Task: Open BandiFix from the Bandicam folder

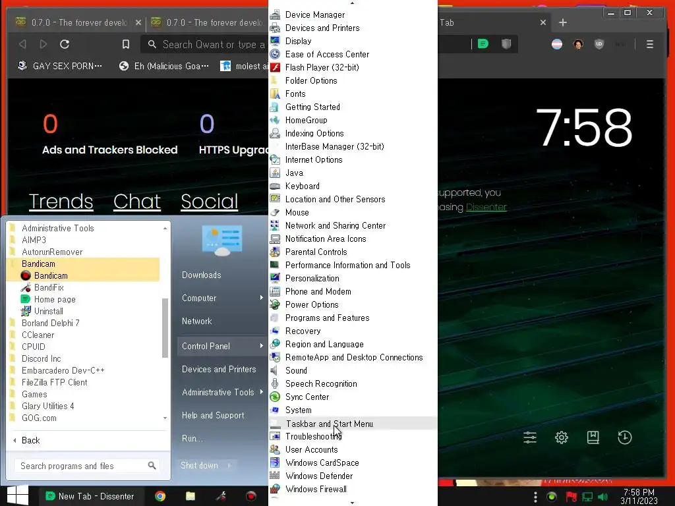Action: click(x=49, y=287)
